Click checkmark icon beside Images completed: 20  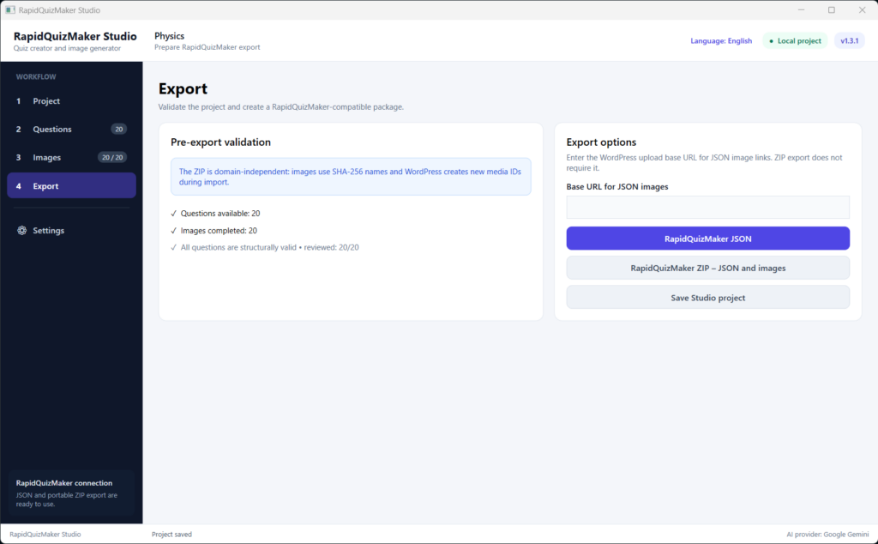click(x=173, y=230)
